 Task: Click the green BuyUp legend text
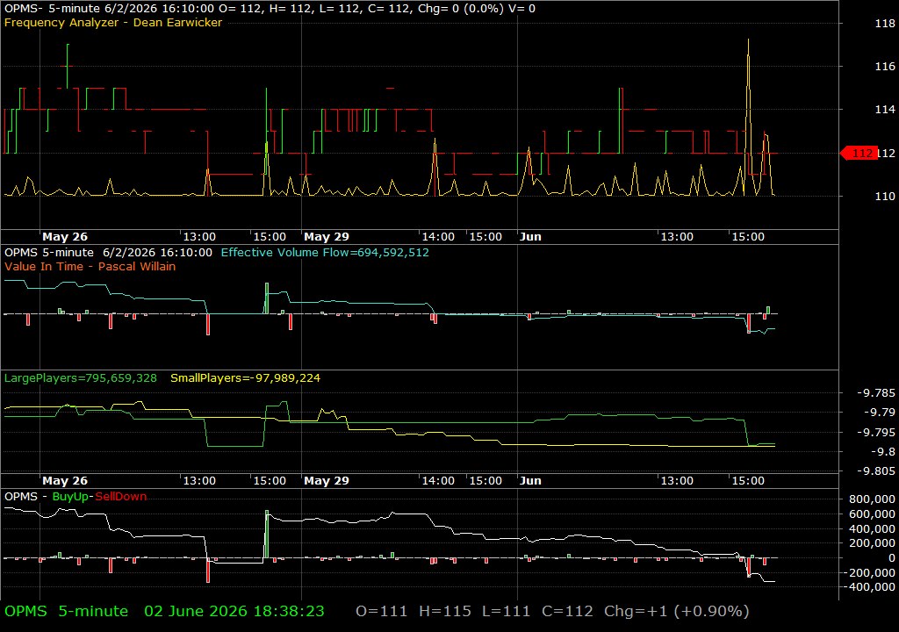pyautogui.click(x=70, y=497)
